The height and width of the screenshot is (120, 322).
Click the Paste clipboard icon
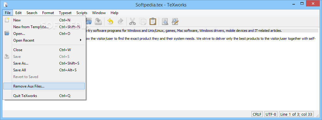153,21
